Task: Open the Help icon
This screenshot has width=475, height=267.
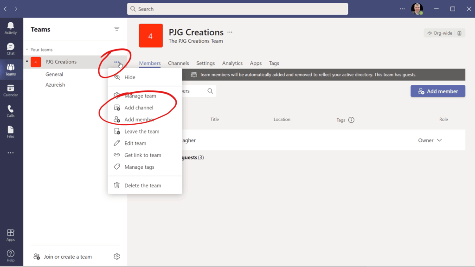Action: [11, 256]
